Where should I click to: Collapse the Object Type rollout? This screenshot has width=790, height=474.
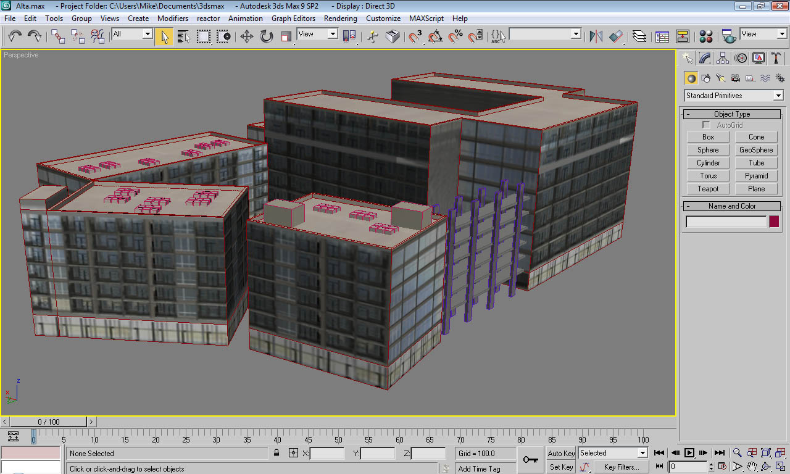pyautogui.click(x=731, y=114)
